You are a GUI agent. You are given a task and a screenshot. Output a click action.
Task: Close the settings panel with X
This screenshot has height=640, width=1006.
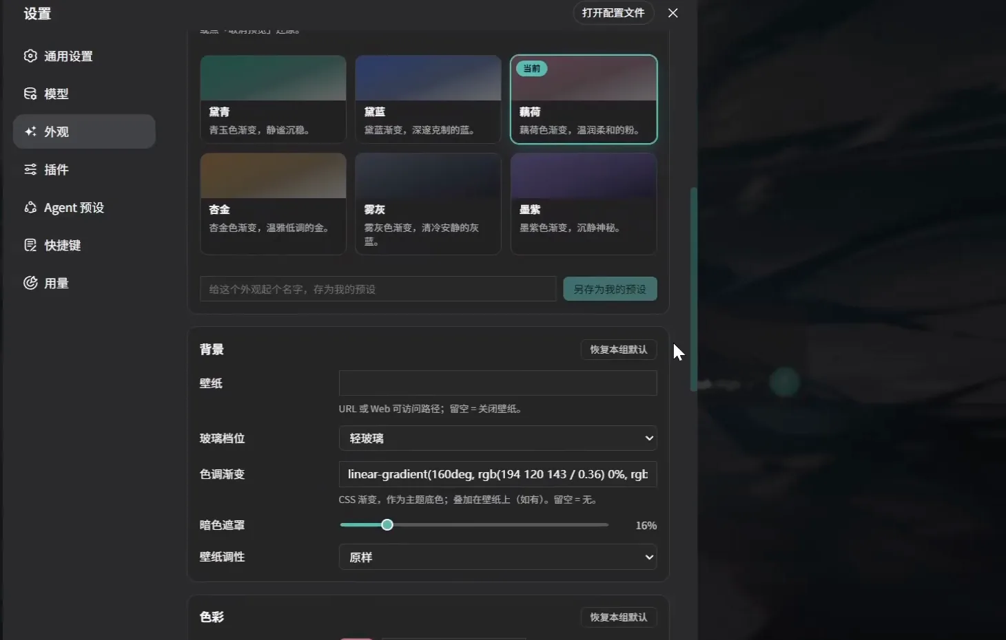coord(673,13)
